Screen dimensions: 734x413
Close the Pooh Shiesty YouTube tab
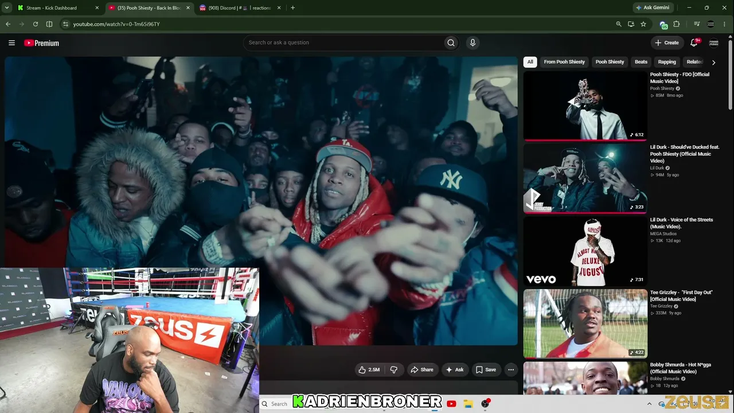click(x=188, y=8)
